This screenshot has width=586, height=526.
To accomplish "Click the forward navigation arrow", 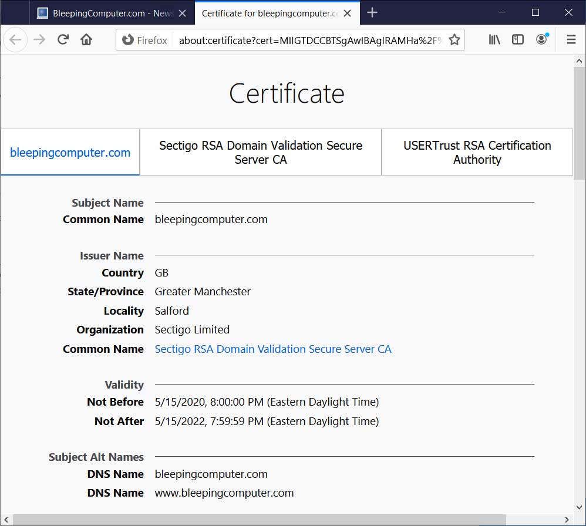I will click(39, 39).
